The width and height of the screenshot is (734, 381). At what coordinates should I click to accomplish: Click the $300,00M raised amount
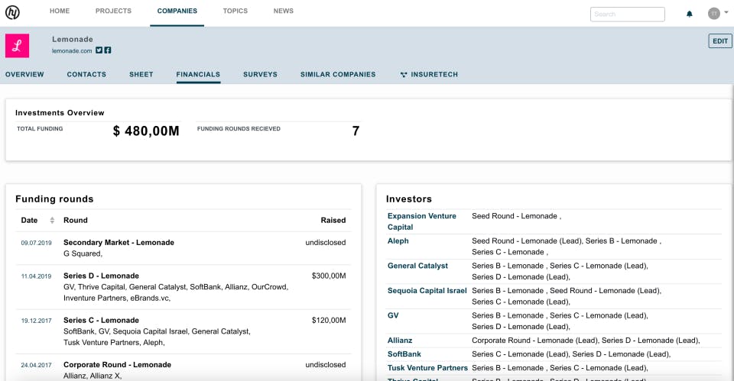click(x=329, y=276)
